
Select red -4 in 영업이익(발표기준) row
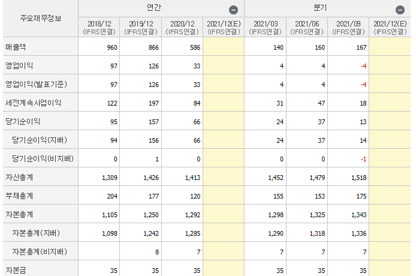click(363, 85)
